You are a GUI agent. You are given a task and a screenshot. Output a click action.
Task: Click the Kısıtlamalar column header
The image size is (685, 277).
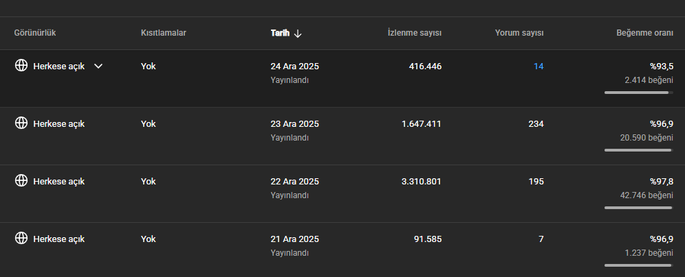164,33
